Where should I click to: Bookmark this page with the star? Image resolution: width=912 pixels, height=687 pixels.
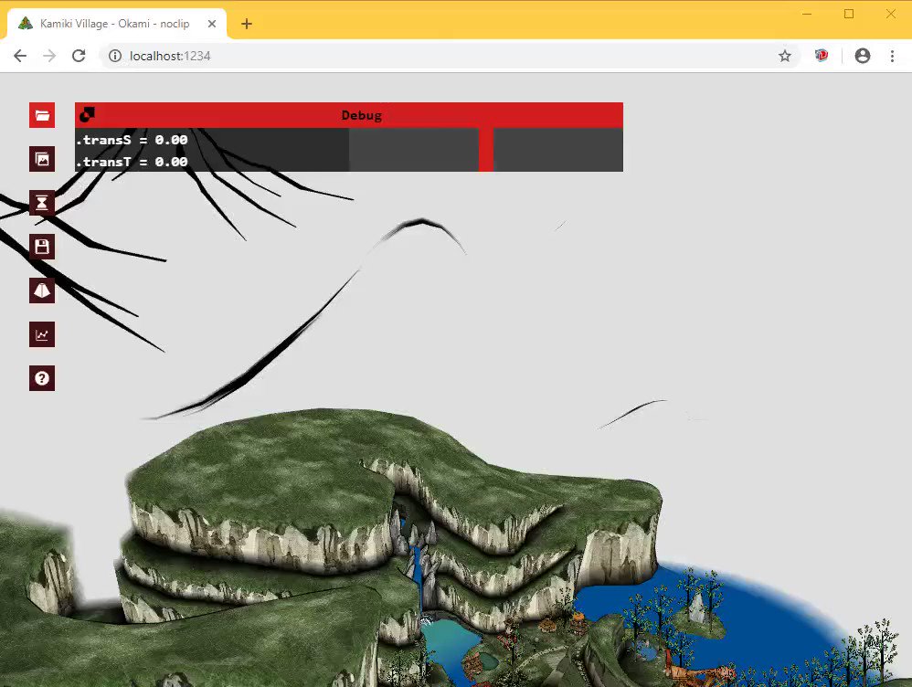pos(785,56)
